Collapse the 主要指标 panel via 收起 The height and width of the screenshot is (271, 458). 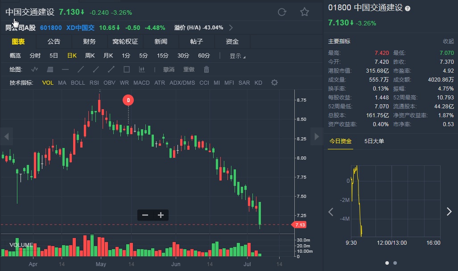click(448, 41)
